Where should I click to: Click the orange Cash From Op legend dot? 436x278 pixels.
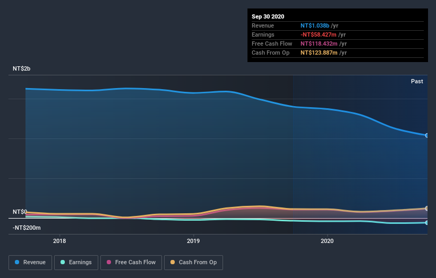coord(173,262)
